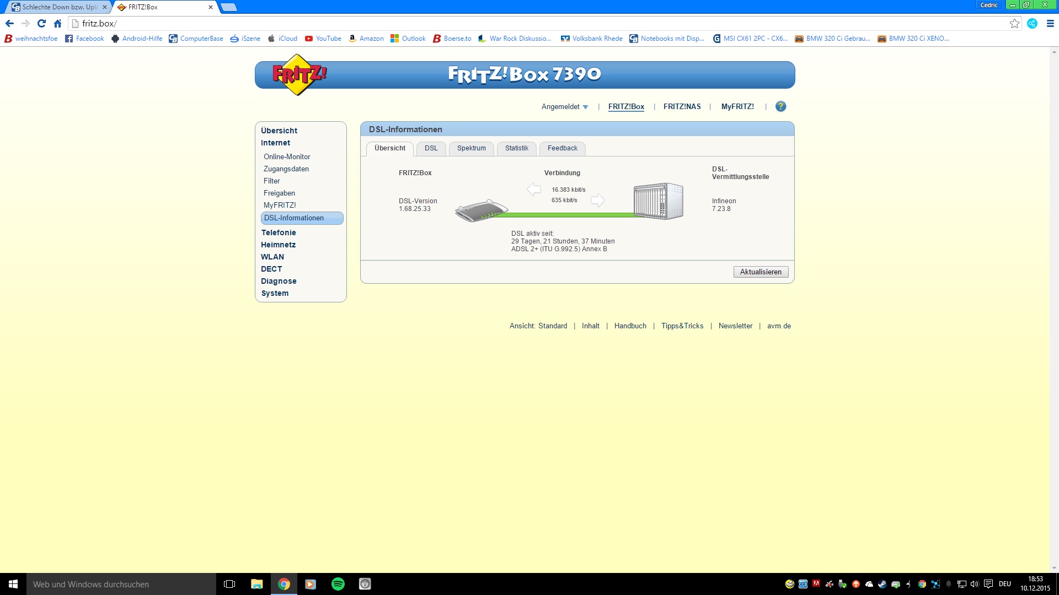Open the Task View taskbar icon
The height and width of the screenshot is (595, 1059).
(229, 584)
